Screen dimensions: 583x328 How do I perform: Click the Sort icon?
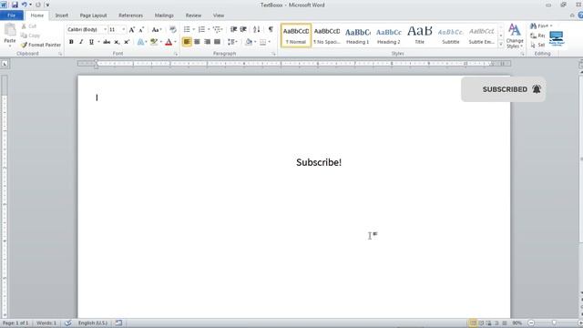257,29
